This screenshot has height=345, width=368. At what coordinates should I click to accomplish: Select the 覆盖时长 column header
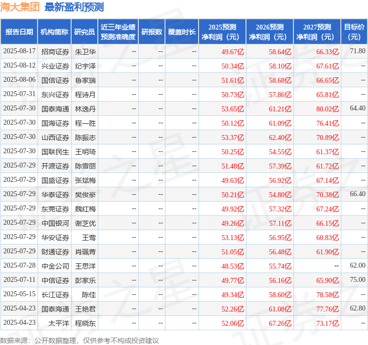pos(182,32)
